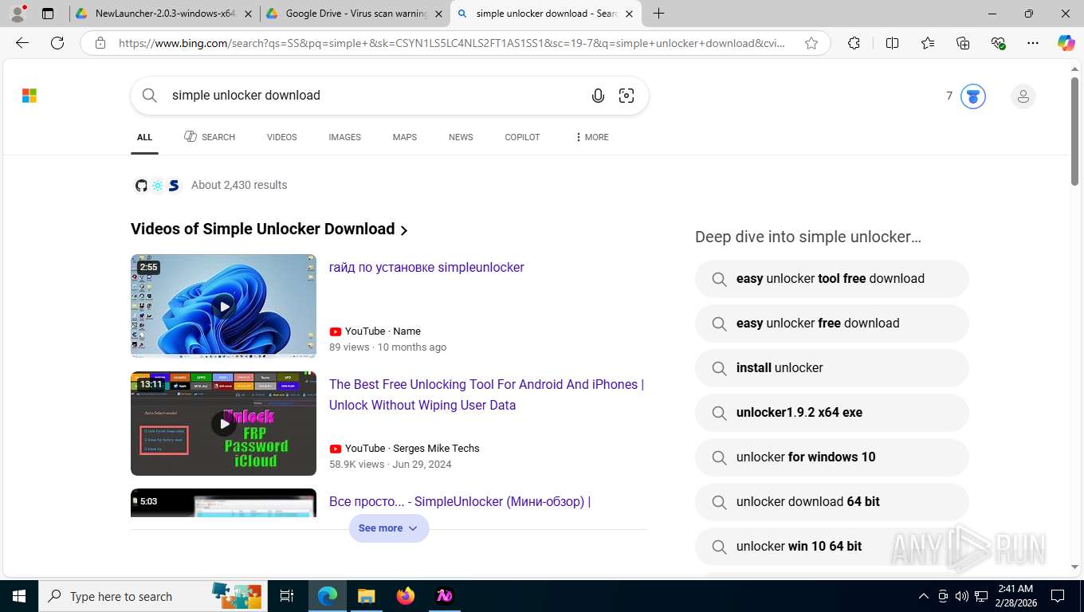Close the simple unlocker download tab

629,14
